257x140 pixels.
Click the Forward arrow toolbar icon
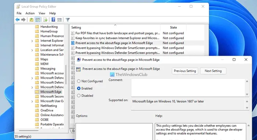point(23,20)
